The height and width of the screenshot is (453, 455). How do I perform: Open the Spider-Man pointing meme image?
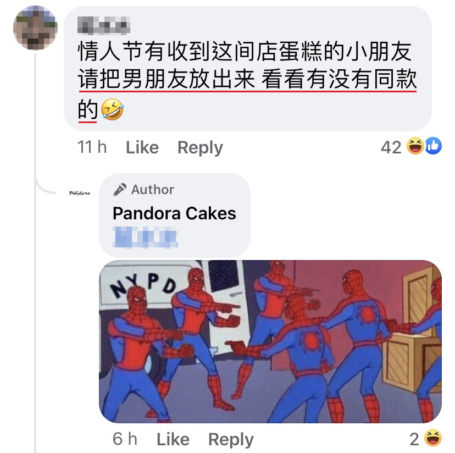(270, 341)
